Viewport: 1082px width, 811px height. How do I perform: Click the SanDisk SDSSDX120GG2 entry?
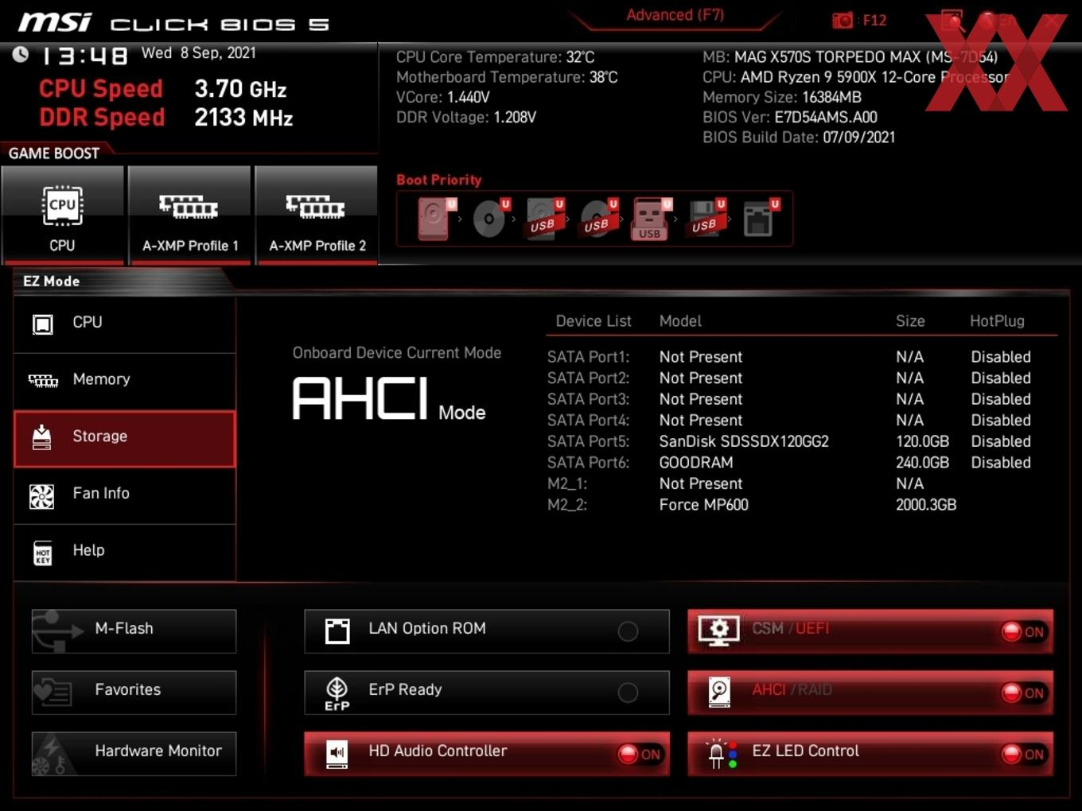coord(744,441)
